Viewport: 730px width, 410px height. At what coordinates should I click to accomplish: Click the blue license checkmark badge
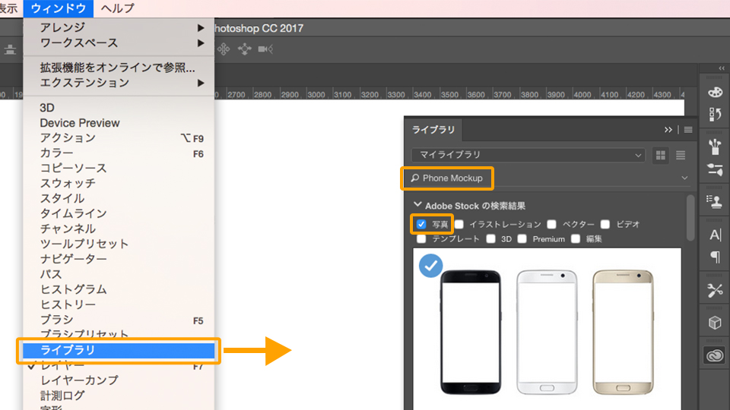click(x=430, y=266)
